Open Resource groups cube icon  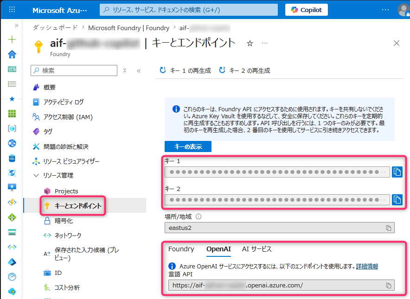click(x=12, y=128)
